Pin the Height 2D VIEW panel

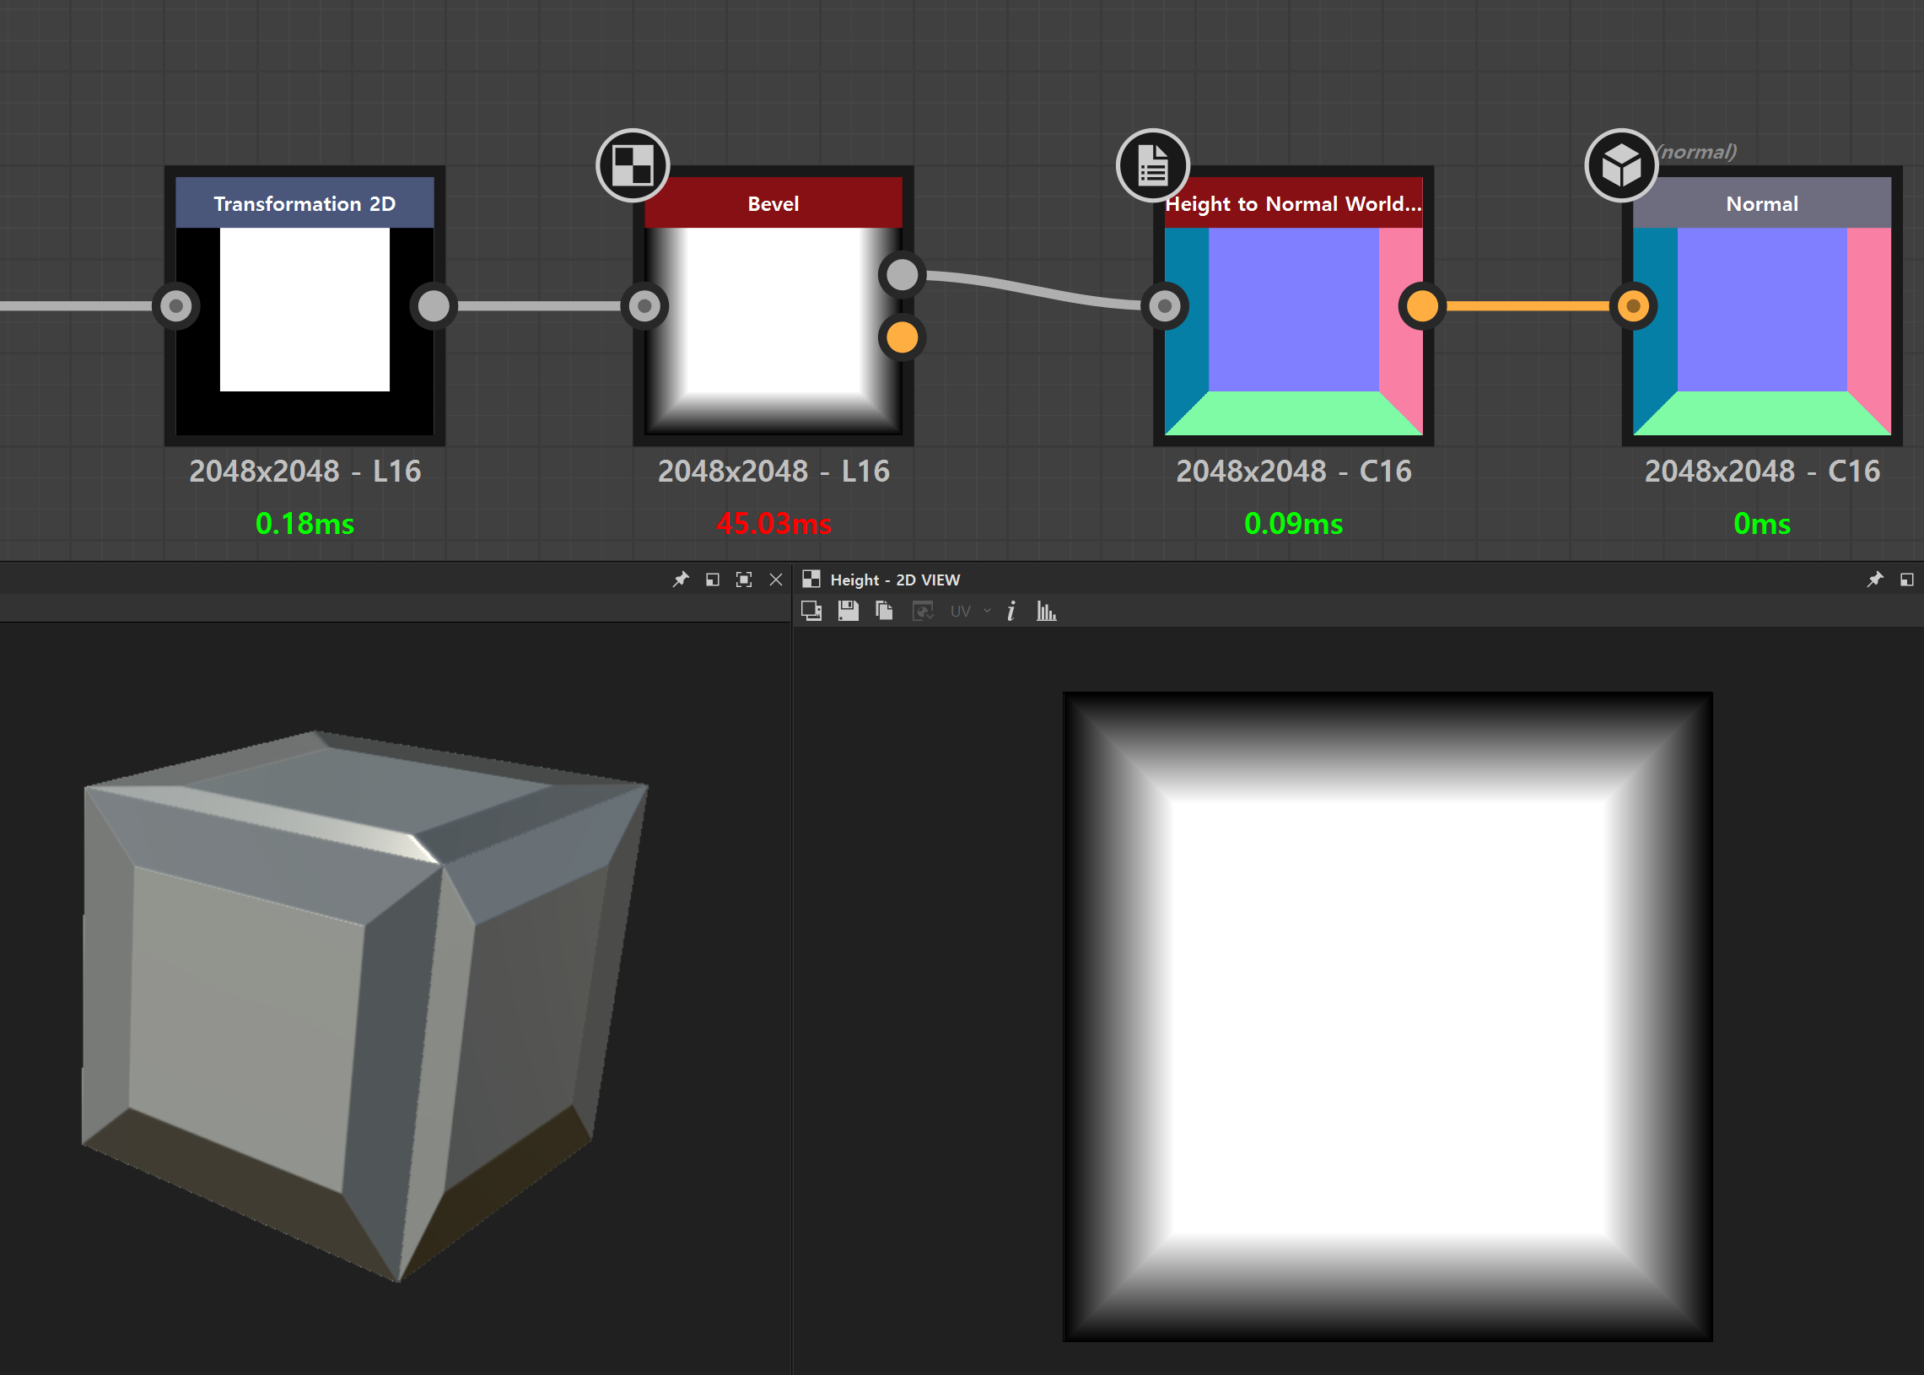coord(1875,580)
